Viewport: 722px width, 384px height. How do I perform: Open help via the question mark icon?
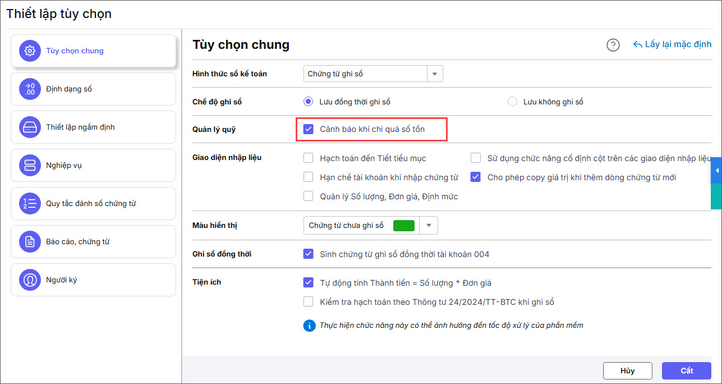tap(613, 45)
